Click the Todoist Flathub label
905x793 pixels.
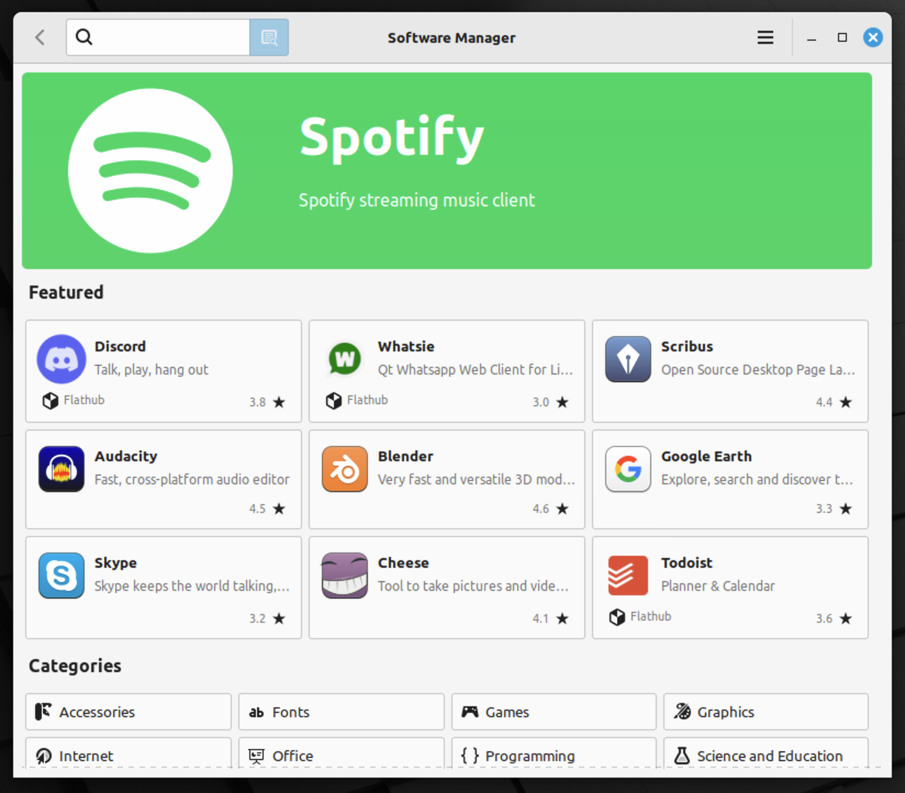pyautogui.click(x=651, y=616)
